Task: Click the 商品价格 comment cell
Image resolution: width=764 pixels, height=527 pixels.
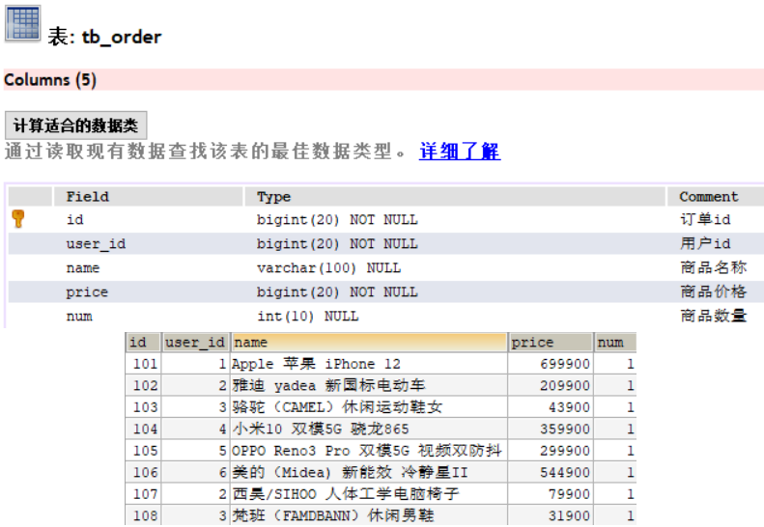Action: click(714, 291)
